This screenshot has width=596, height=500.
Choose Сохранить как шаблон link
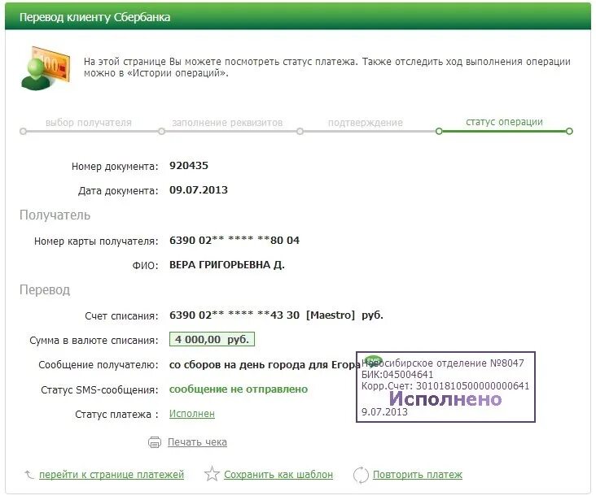(278, 475)
